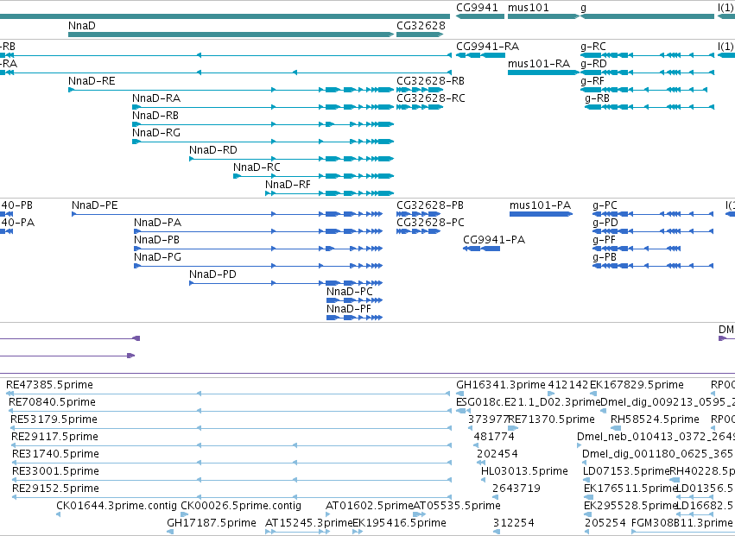735x536 pixels.
Task: Click the EK195416.5prime EST label
Action: click(399, 523)
